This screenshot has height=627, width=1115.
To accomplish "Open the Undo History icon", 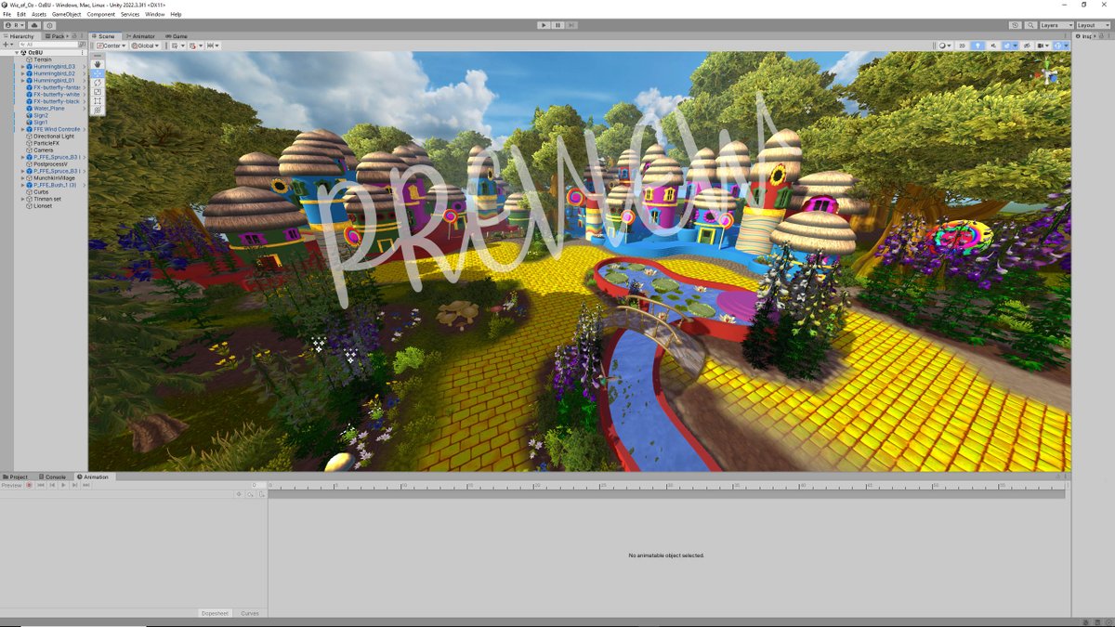I will (x=1015, y=25).
